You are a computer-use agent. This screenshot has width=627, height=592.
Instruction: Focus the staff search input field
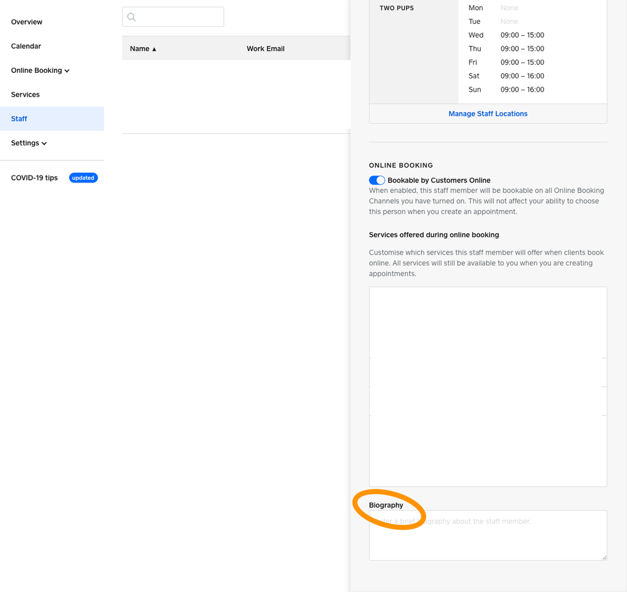[179, 17]
